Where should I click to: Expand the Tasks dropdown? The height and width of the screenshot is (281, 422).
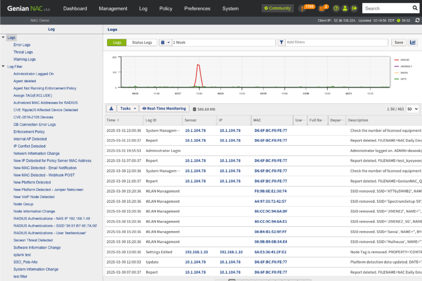pyautogui.click(x=128, y=109)
